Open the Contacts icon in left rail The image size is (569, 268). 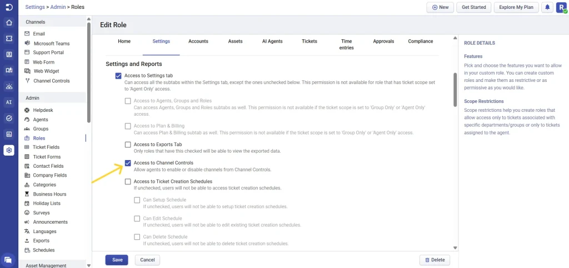[x=9, y=55]
